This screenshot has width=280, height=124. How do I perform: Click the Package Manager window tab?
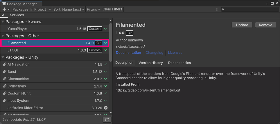click(x=21, y=3)
